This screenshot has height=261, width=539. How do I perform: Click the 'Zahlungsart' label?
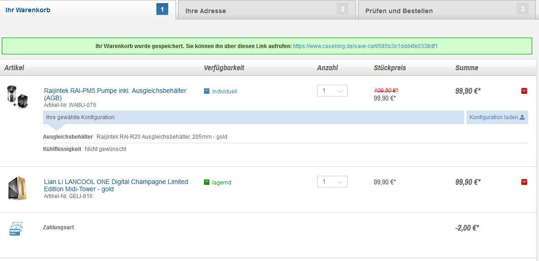coord(58,227)
